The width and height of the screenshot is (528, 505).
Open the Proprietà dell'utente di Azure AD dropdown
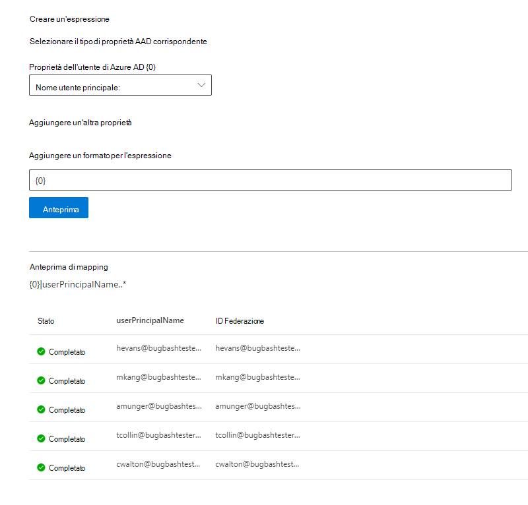pyautogui.click(x=120, y=85)
